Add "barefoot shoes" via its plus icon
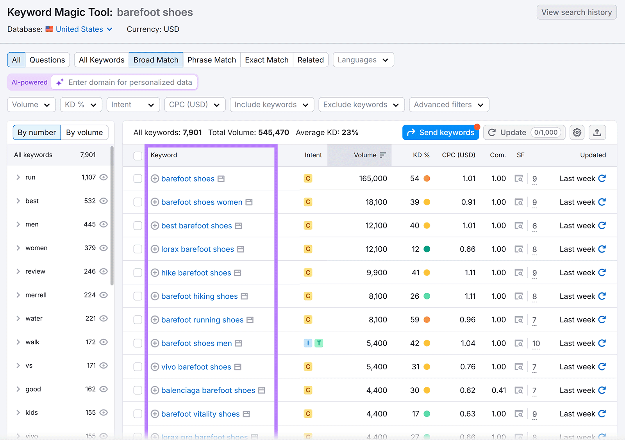 pyautogui.click(x=155, y=178)
